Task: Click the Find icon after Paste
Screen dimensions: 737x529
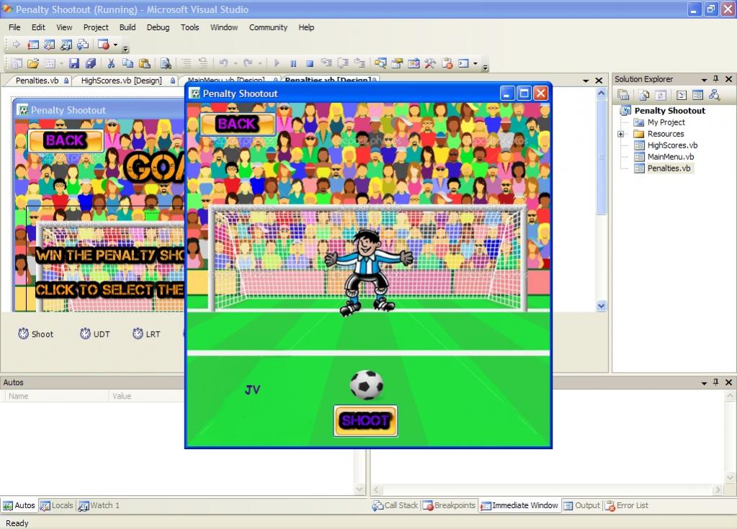Action: click(166, 63)
